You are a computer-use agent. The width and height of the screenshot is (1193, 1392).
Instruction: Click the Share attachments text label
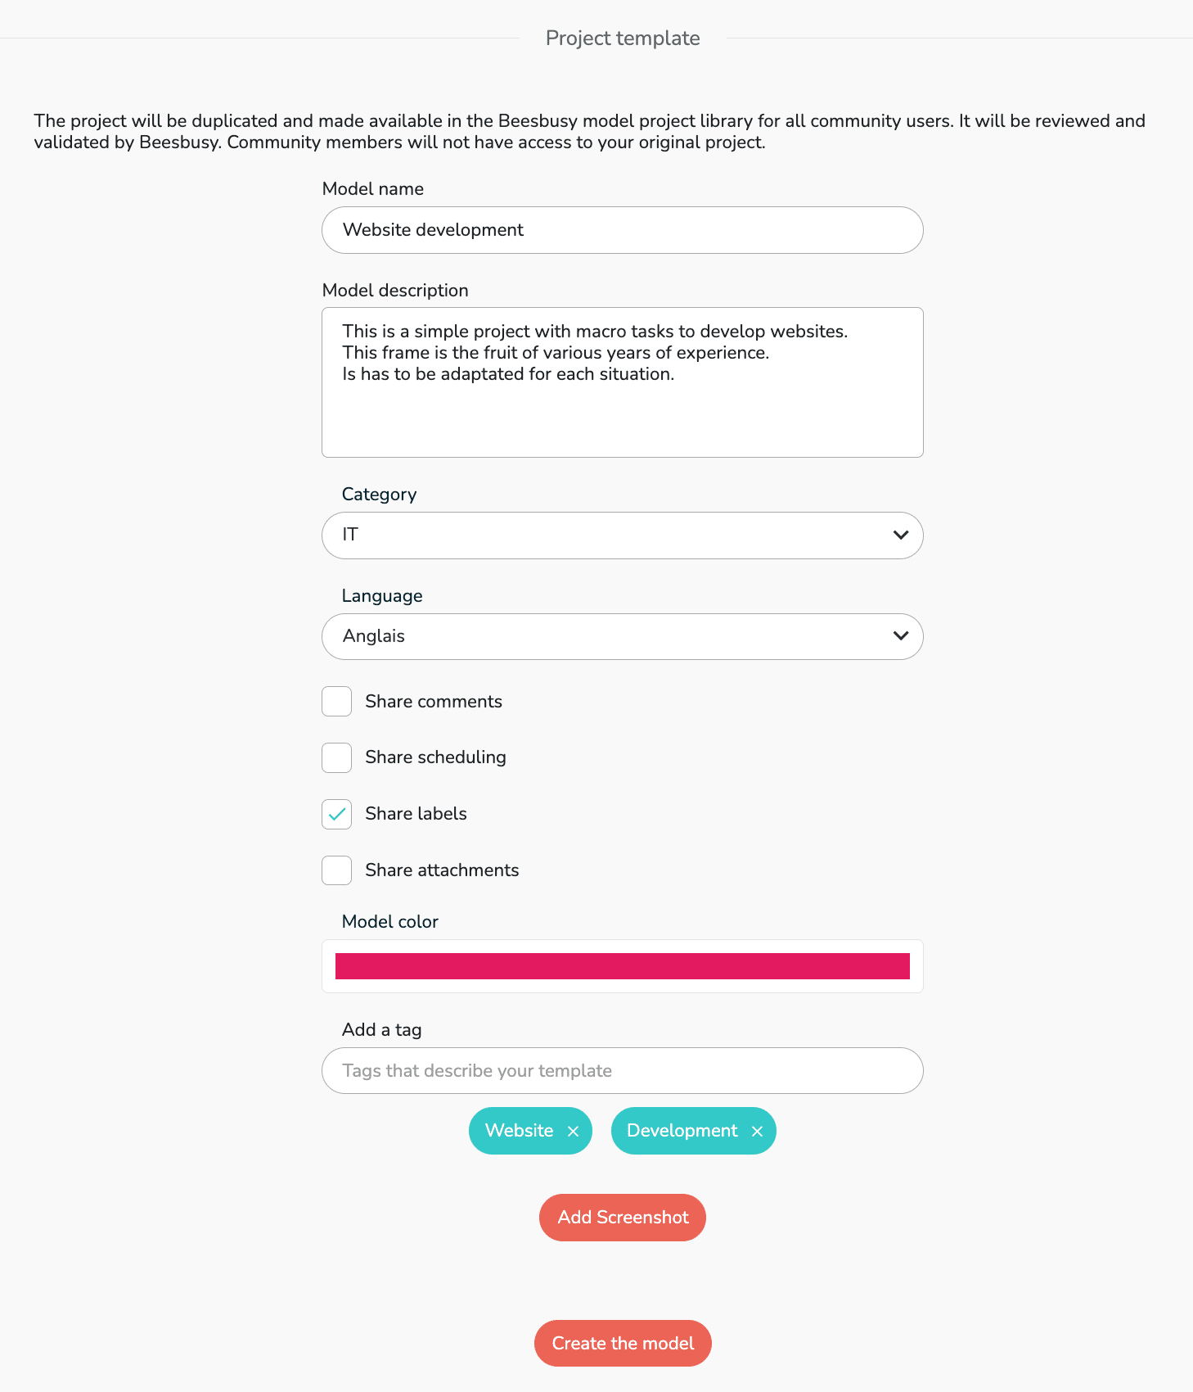[x=442, y=870]
